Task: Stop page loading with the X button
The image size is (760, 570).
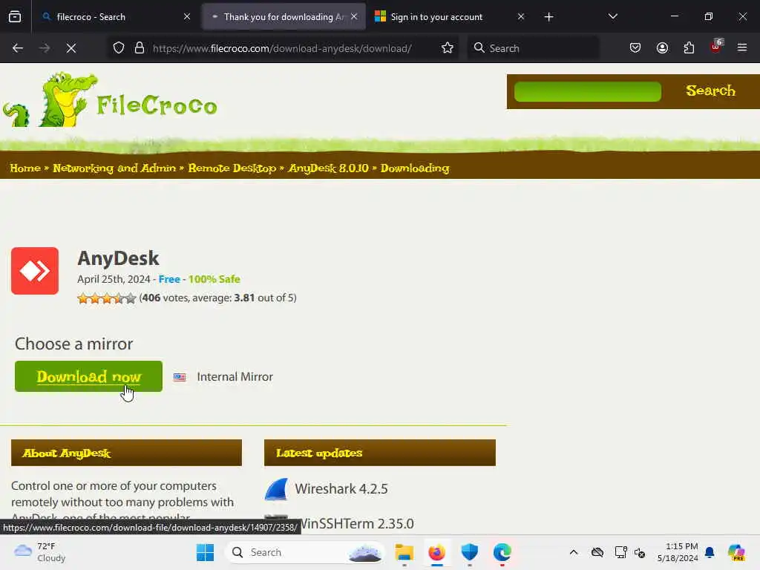Action: (71, 48)
